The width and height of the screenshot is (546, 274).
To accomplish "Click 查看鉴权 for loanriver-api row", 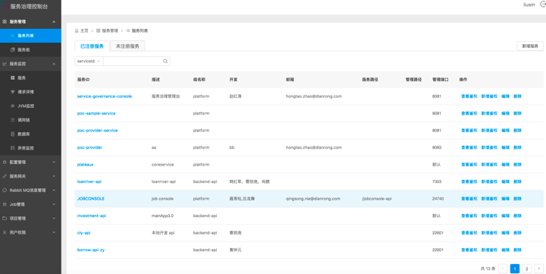I will pos(469,181).
